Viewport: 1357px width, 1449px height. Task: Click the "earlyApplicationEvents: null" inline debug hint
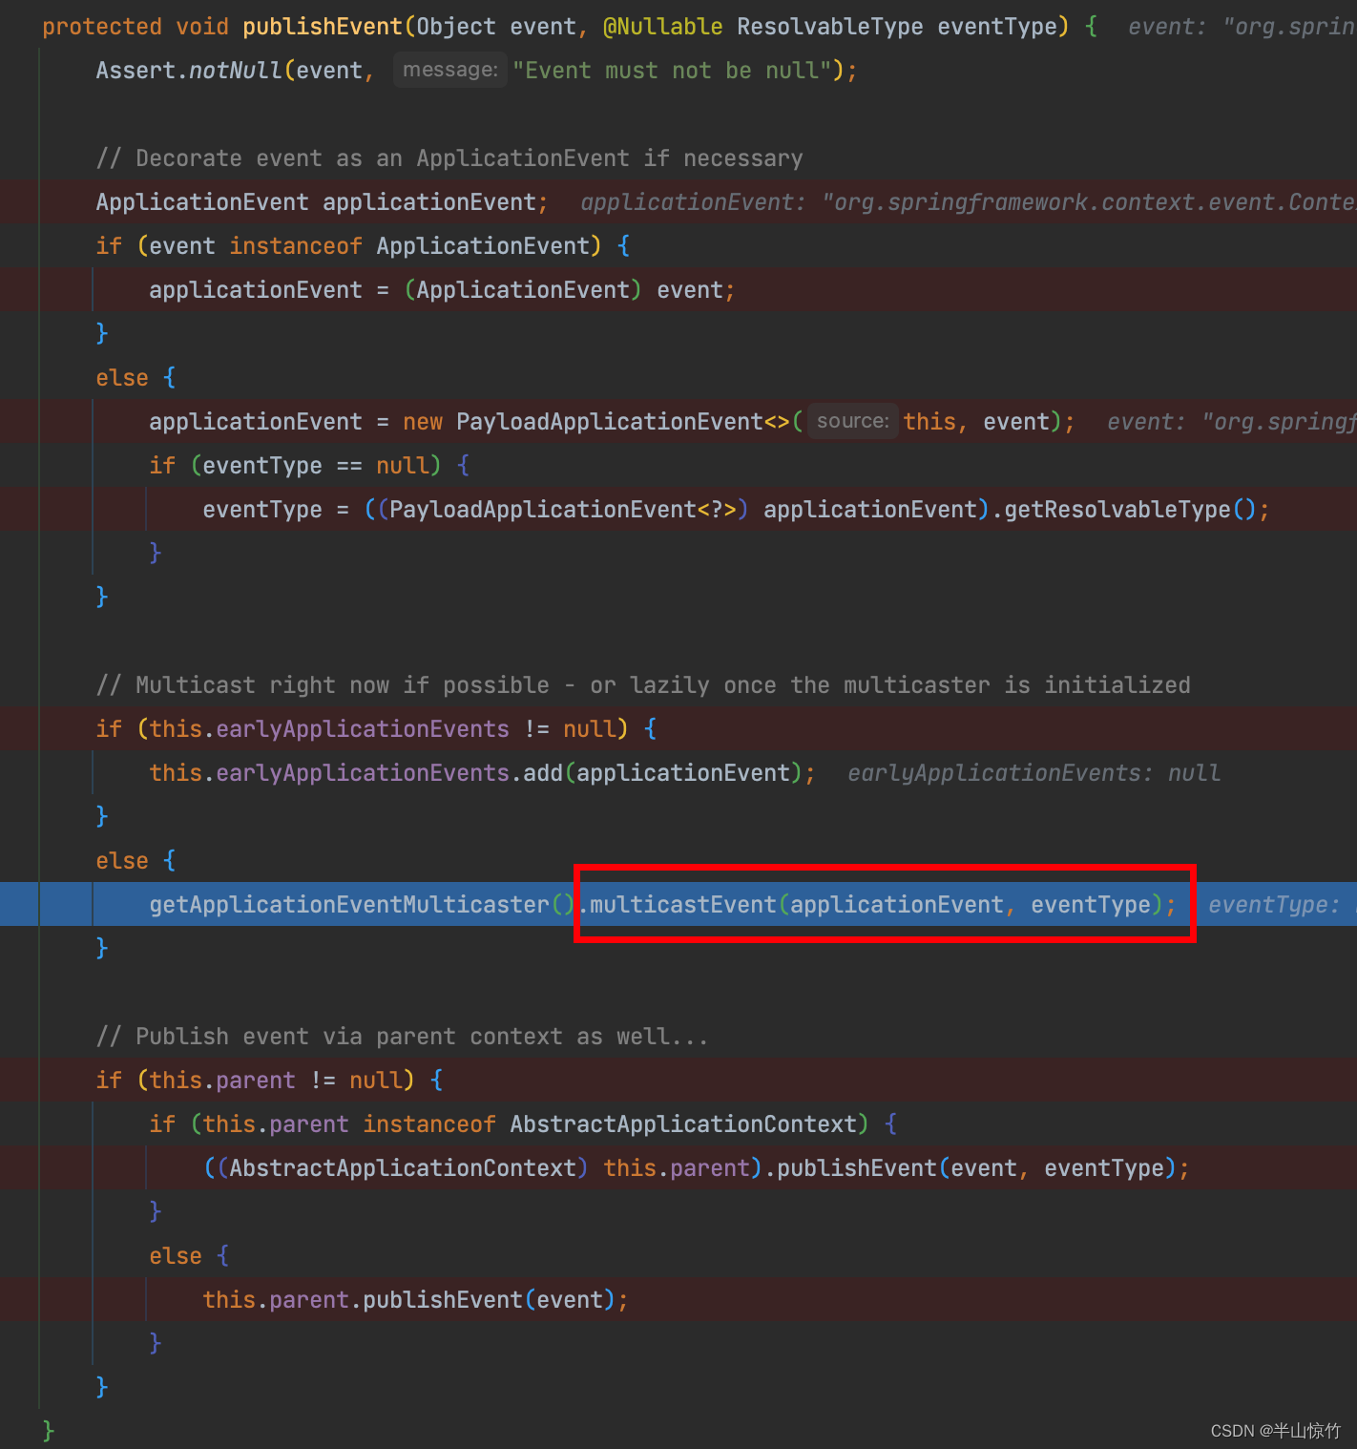tap(1033, 773)
